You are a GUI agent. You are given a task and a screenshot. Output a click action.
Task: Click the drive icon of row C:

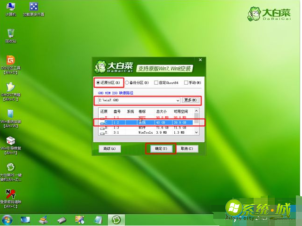point(102,122)
